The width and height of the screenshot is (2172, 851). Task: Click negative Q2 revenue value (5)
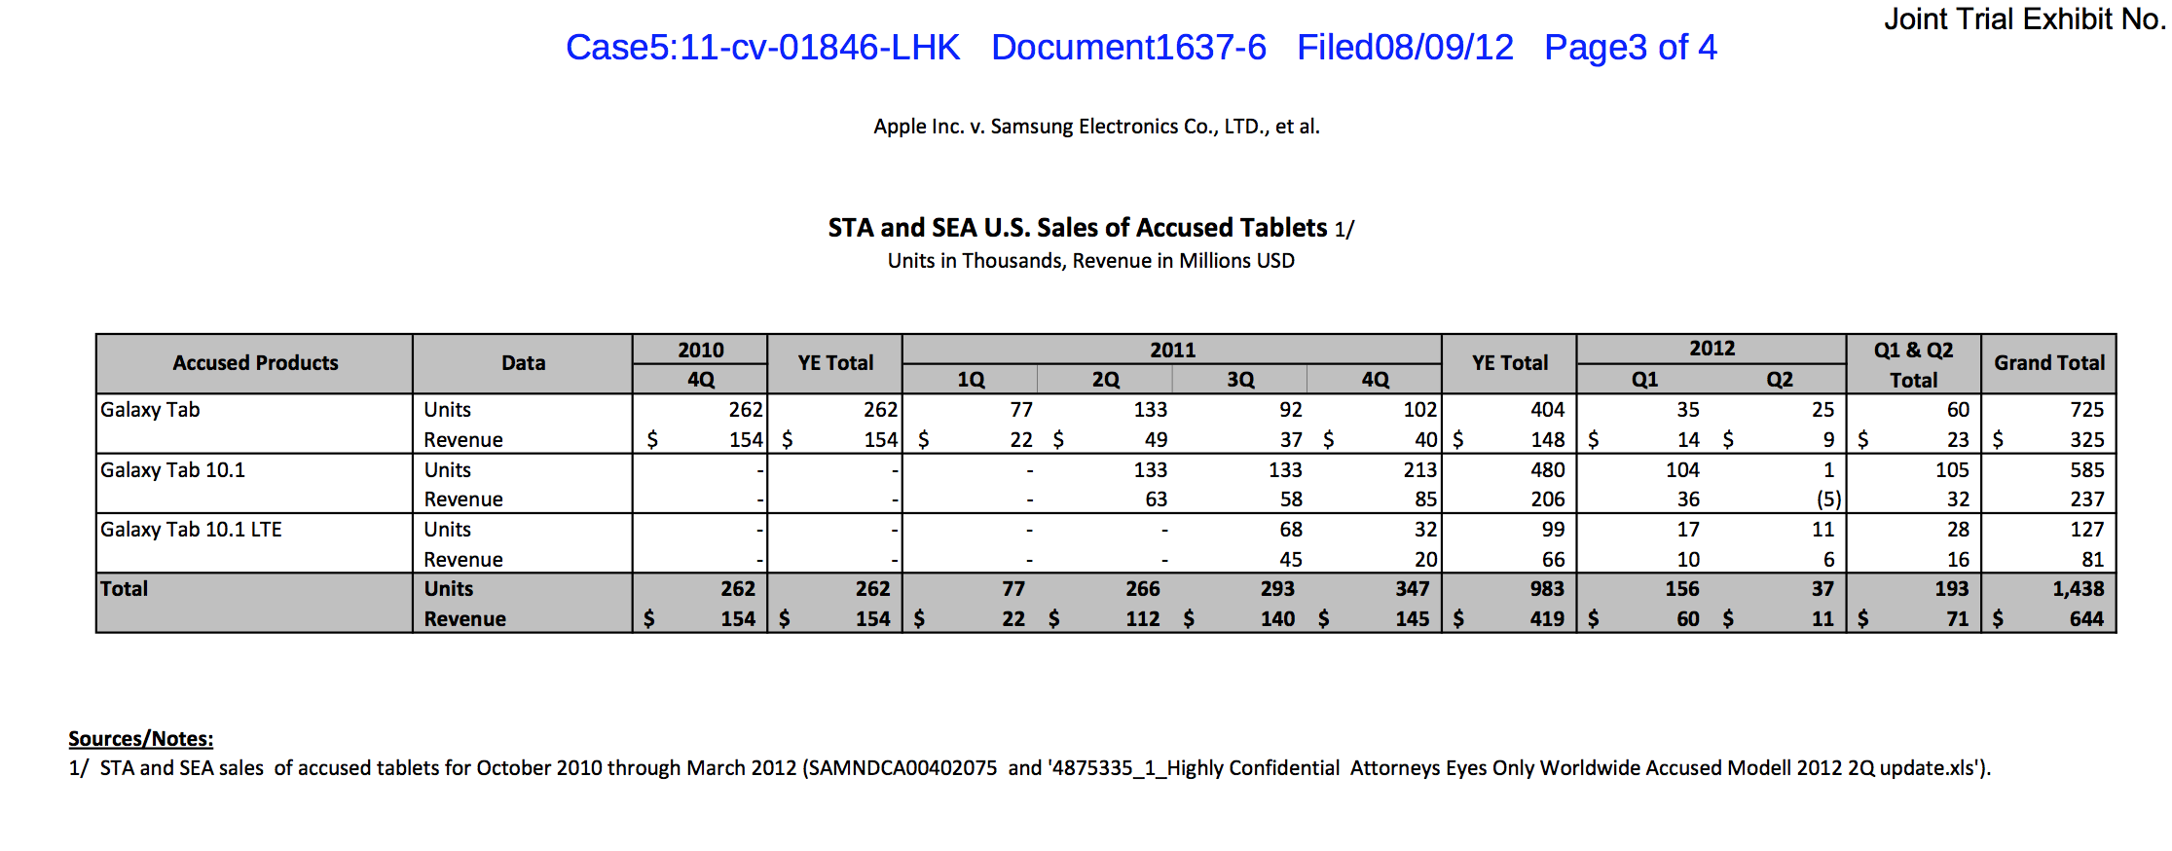(x=1828, y=499)
